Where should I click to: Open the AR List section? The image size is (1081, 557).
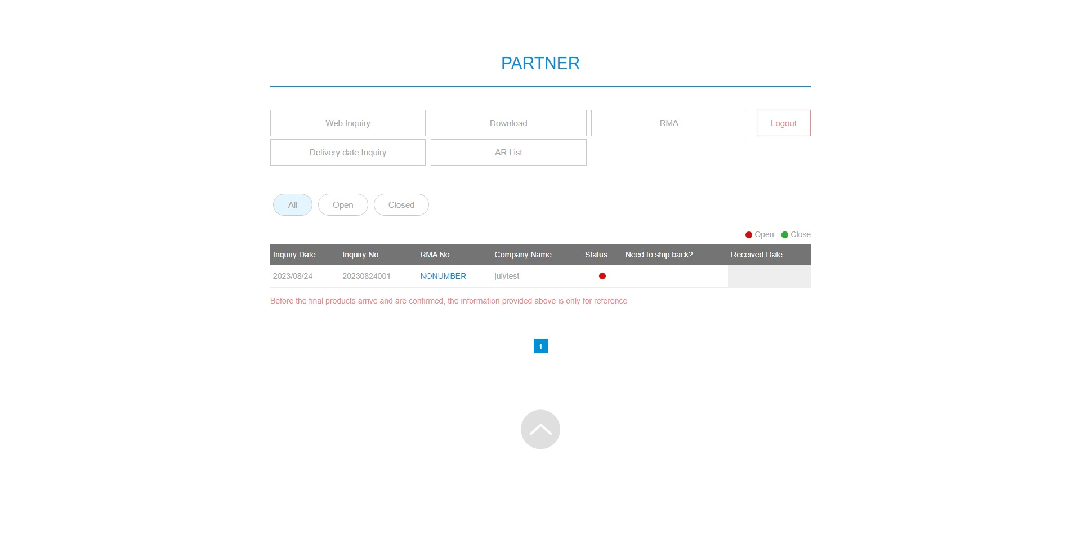[508, 153]
